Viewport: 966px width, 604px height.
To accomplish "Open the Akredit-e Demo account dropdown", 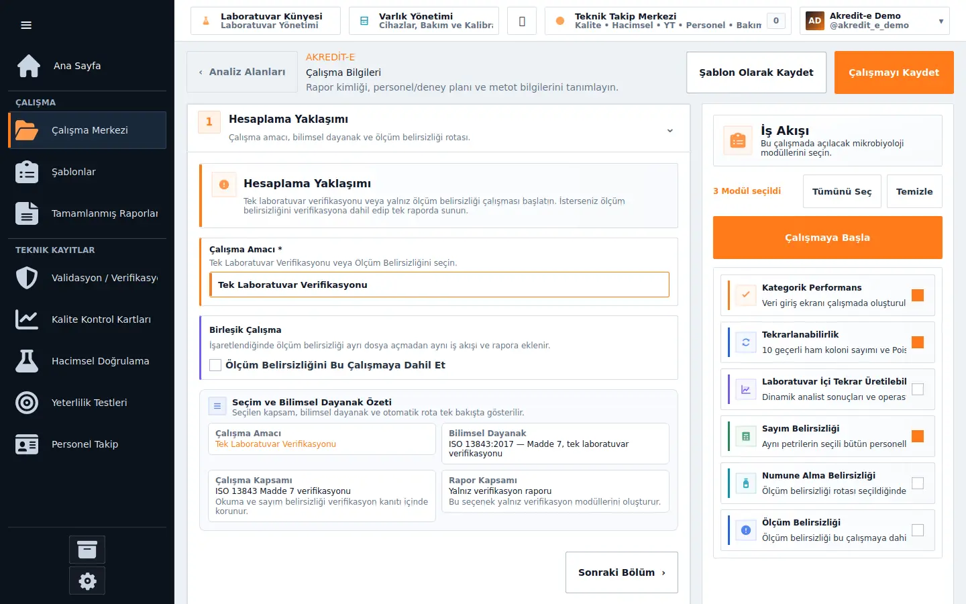I will click(x=875, y=21).
